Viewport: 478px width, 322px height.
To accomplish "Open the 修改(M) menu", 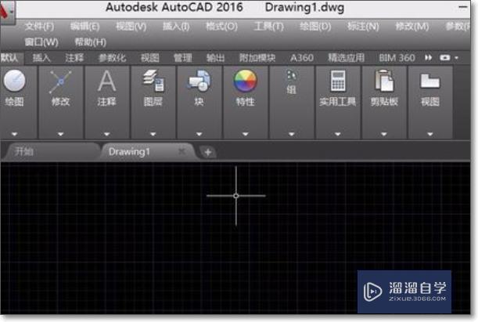I will (x=412, y=27).
